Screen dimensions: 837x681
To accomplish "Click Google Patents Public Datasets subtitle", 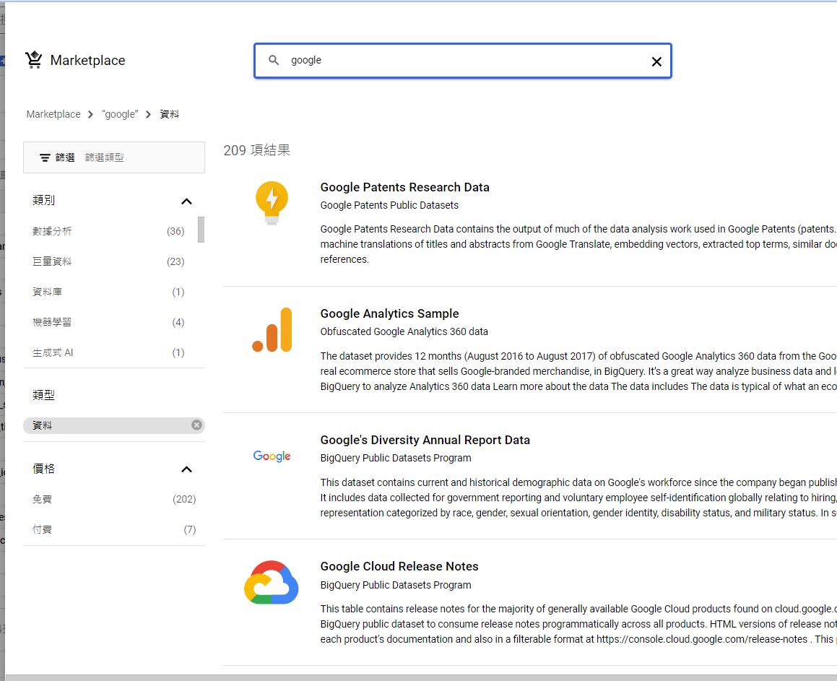I will 389,206.
